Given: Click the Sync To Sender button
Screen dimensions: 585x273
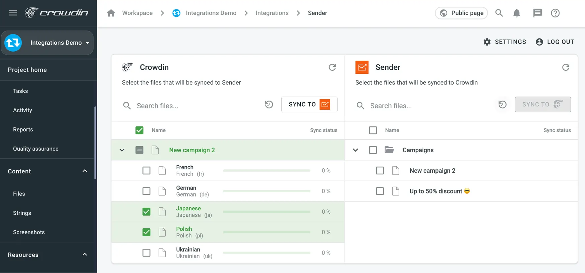Looking at the screenshot, I should pyautogui.click(x=309, y=105).
